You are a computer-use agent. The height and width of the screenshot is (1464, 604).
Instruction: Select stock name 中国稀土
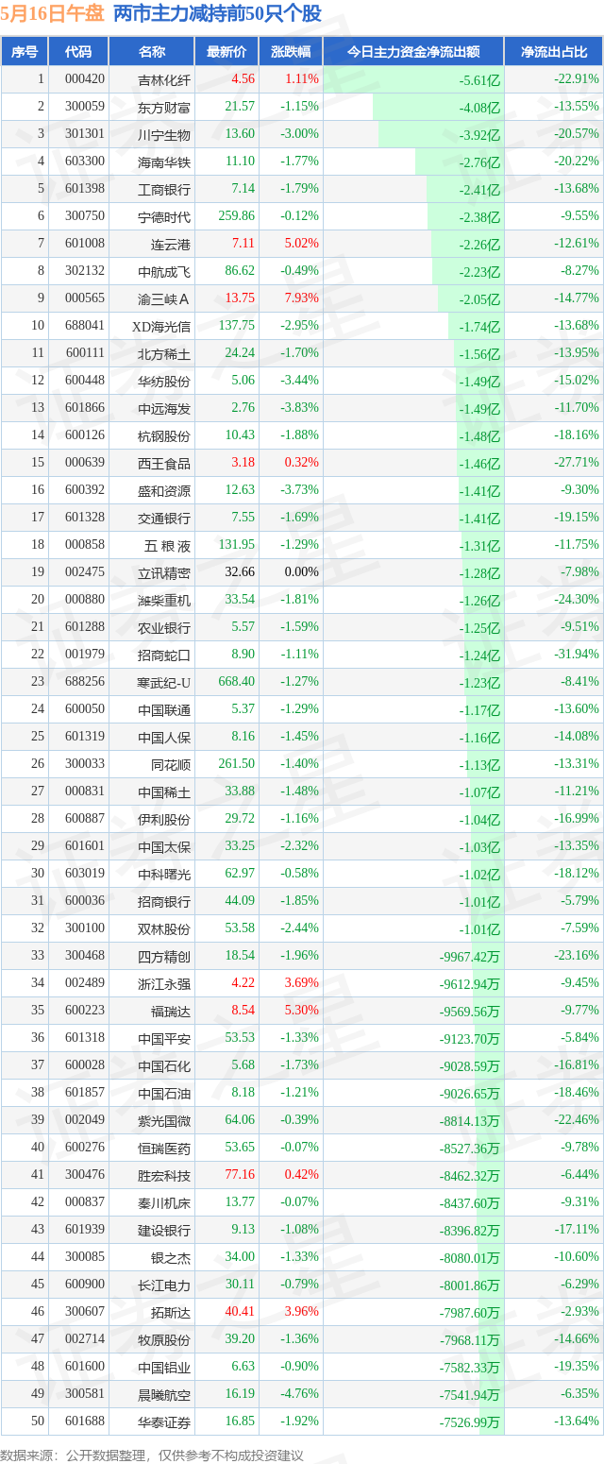(164, 792)
